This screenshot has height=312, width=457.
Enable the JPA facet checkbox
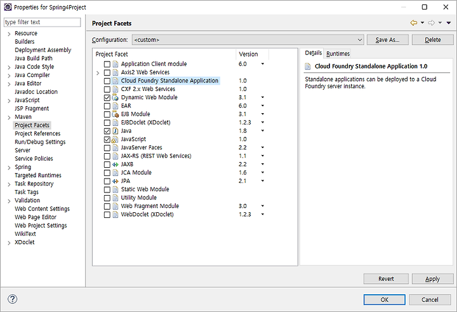[x=107, y=181]
